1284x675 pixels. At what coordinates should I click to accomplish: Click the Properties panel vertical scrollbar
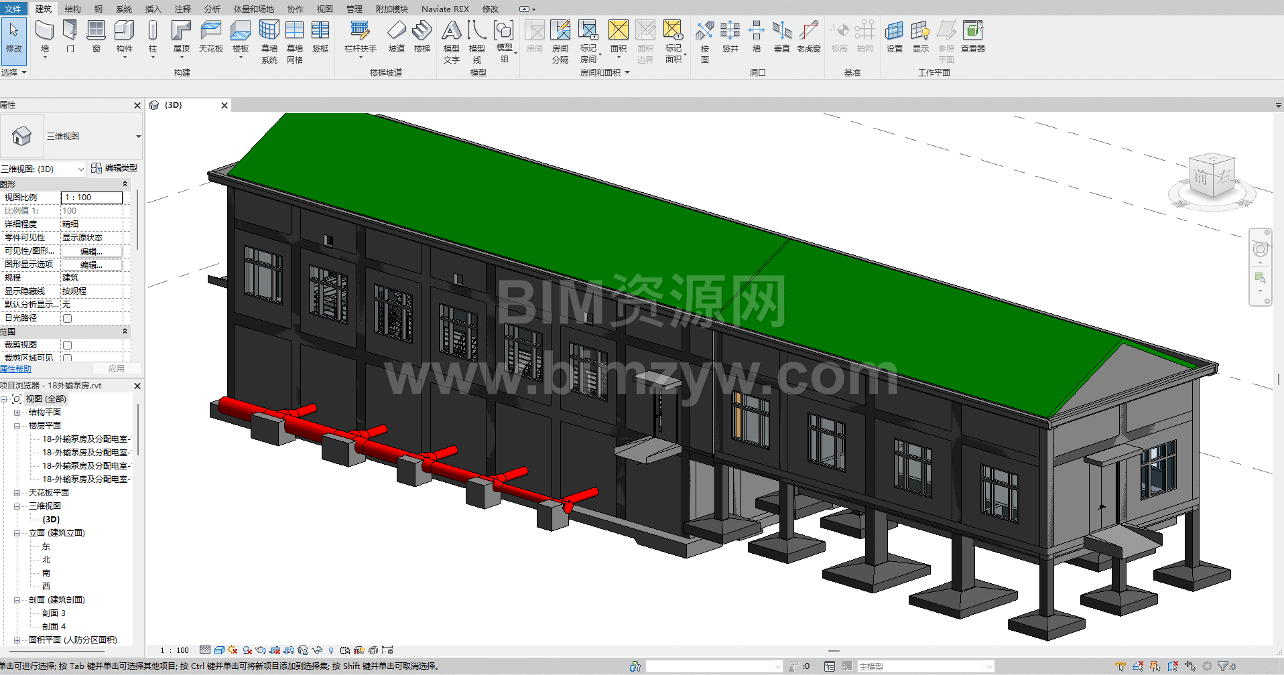[x=137, y=221]
